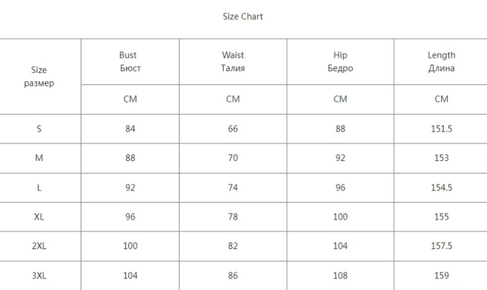Select the M size row label
Screen dimensions: 487x290
(x=39, y=158)
